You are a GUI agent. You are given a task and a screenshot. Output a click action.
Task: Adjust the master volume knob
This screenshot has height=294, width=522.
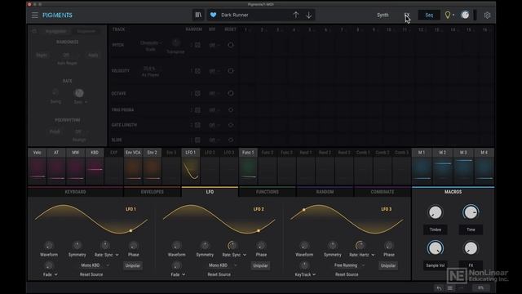point(465,15)
